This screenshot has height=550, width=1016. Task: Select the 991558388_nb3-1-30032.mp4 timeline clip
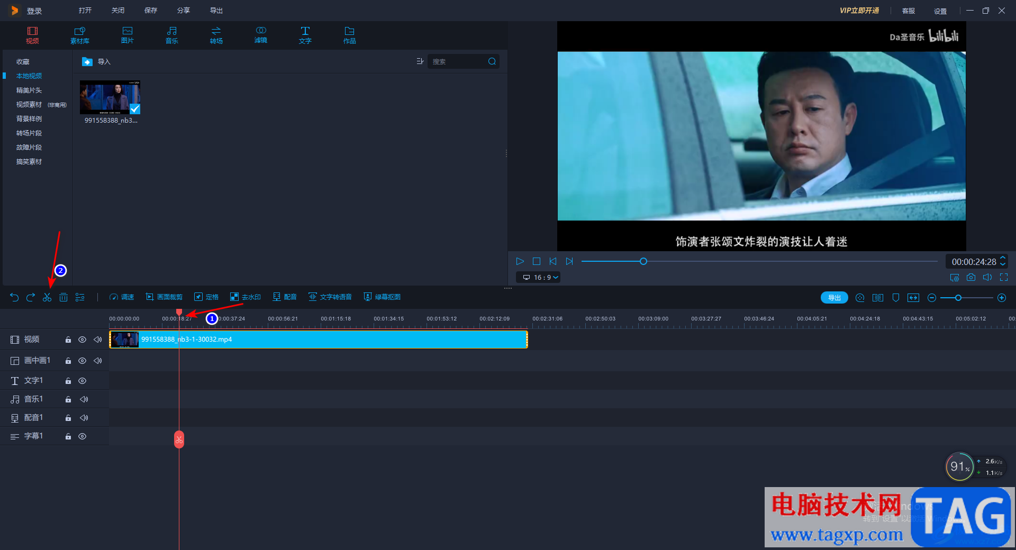[x=319, y=340]
